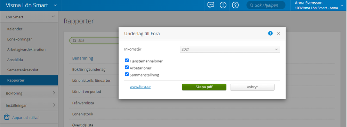
Task: Disable the Sammanställning checkbox
Action: [x=127, y=74]
